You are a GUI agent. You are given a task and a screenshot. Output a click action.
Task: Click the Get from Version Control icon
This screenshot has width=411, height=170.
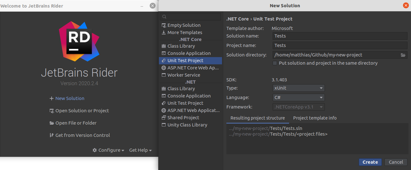[x=52, y=135]
